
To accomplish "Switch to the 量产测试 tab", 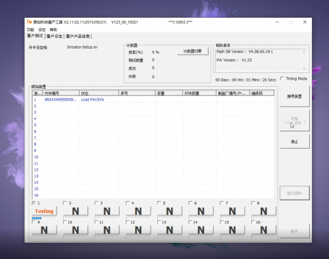I will pyautogui.click(x=35, y=36).
